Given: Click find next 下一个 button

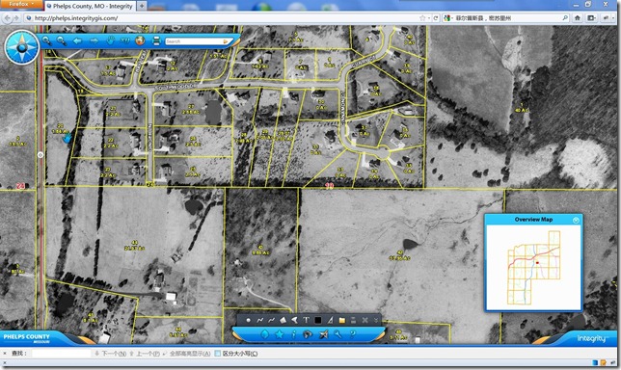Looking at the screenshot, I should [x=111, y=354].
